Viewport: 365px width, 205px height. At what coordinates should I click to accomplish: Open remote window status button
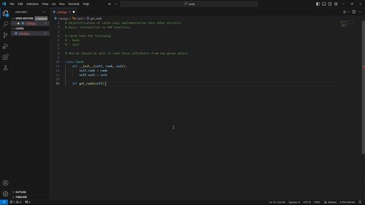pos(4,202)
